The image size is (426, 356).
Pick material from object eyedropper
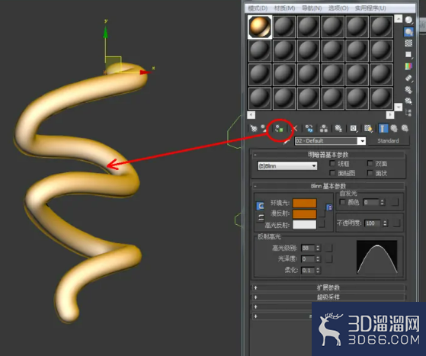(x=287, y=141)
